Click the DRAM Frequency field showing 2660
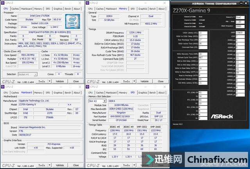The width and height of the screenshot is (250, 169). tap(240, 26)
